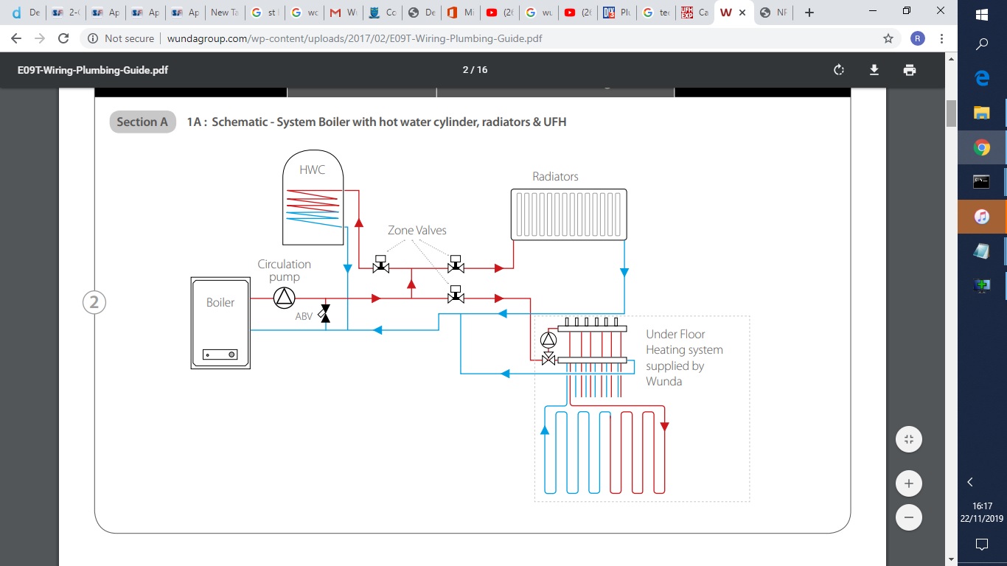Zoom out of the PDF

pyautogui.click(x=908, y=517)
